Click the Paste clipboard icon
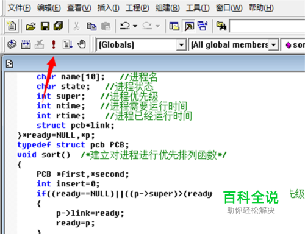This screenshot has width=305, height=234. (106, 26)
